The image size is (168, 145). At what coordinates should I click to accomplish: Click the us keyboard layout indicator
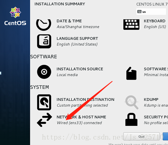click(151, 12)
